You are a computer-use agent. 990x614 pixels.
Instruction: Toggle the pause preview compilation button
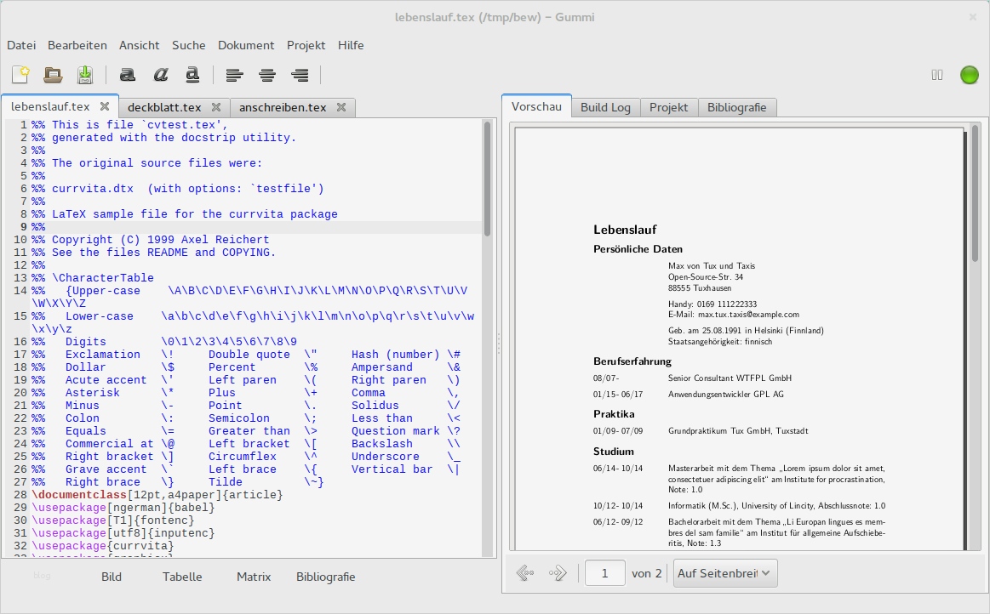[x=937, y=75]
